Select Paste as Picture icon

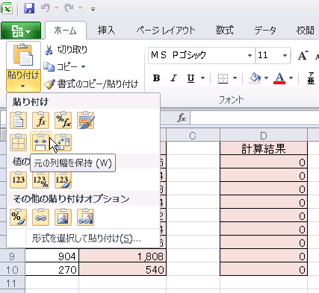click(63, 217)
